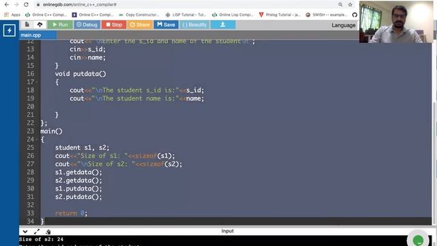Go back in browser history
The width and height of the screenshot is (437, 246).
[x=7, y=5]
